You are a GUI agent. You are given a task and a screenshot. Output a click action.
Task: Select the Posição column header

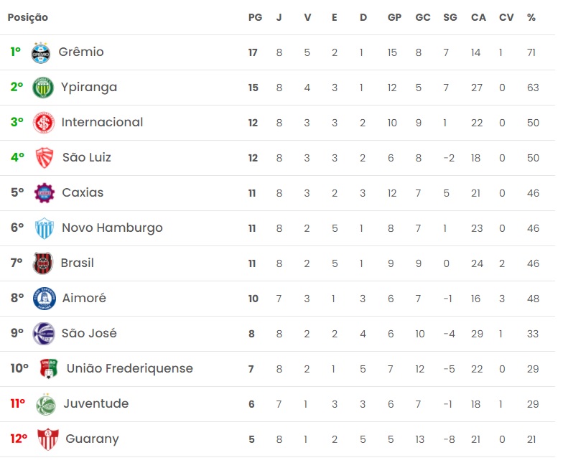point(28,17)
